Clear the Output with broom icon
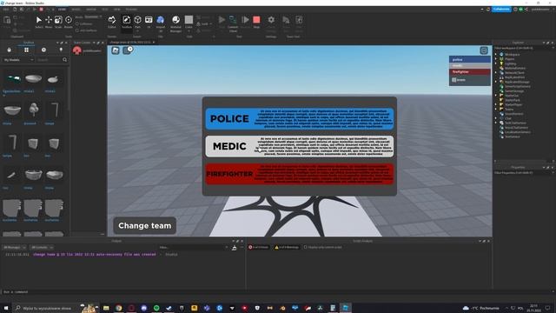 tap(234, 248)
